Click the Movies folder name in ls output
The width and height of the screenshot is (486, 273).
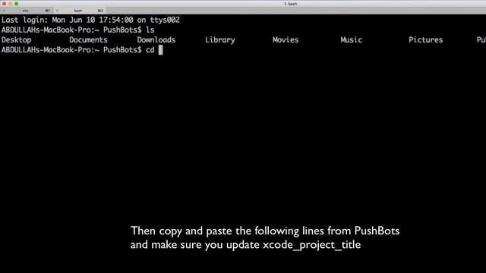pyautogui.click(x=286, y=40)
